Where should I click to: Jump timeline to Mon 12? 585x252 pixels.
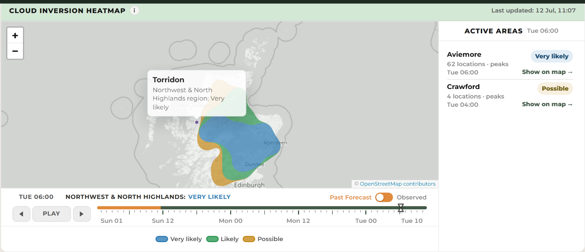298,221
